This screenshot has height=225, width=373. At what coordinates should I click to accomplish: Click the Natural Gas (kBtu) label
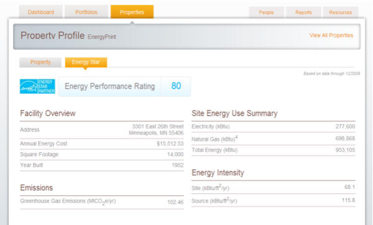coord(214,139)
